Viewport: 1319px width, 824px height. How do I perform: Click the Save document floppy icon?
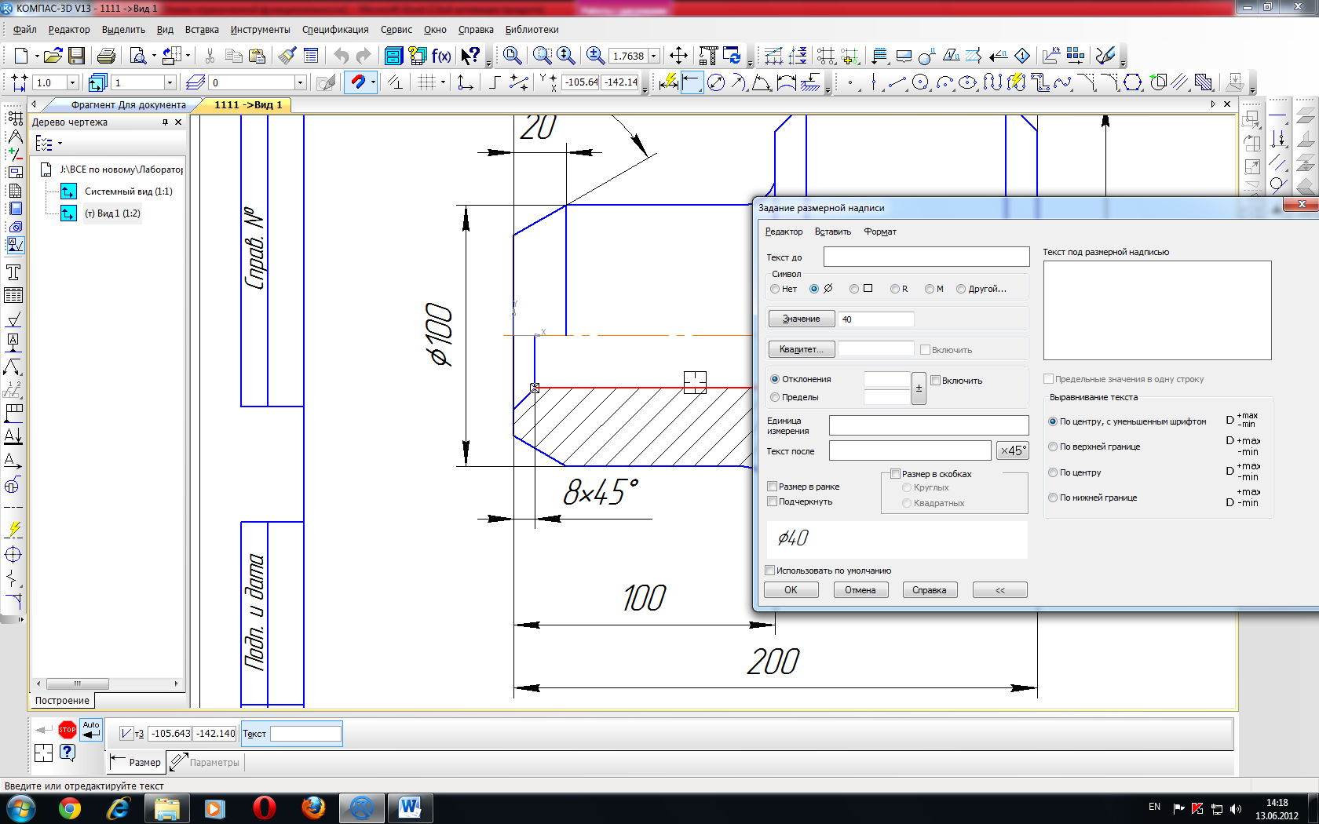coord(76,56)
